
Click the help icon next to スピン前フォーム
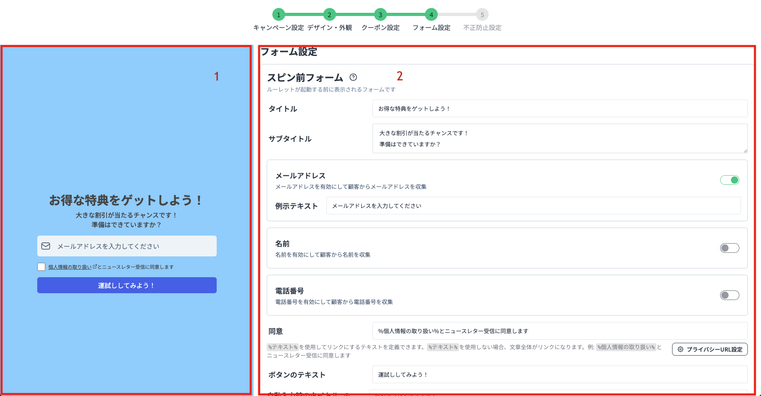coord(354,77)
